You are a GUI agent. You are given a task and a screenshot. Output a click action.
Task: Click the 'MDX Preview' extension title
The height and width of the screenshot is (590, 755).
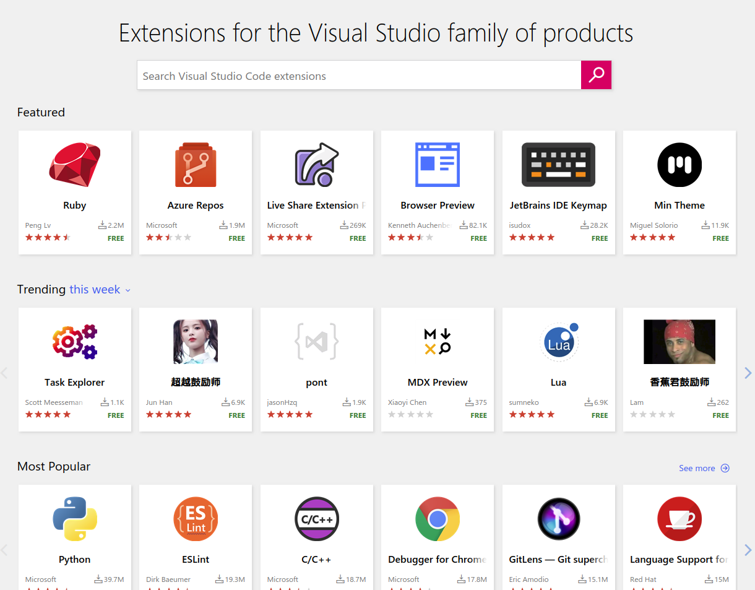click(x=438, y=383)
